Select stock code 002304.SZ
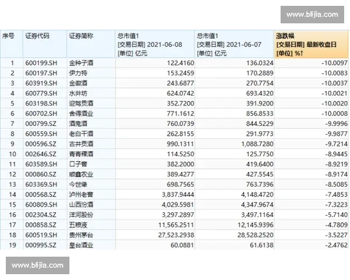The height and width of the screenshot is (280, 350). (41, 215)
